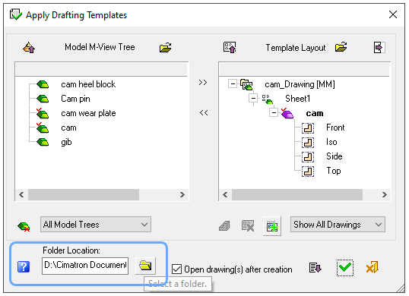The image size is (409, 296).
Task: Collapse the Sheet1 tree node
Action: click(253, 99)
